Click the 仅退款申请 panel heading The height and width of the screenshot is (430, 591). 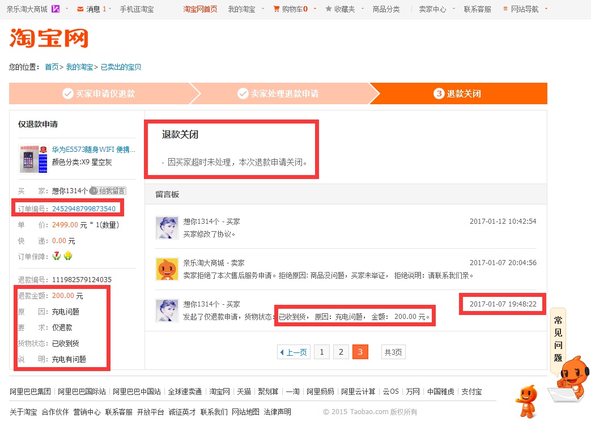[x=38, y=124]
